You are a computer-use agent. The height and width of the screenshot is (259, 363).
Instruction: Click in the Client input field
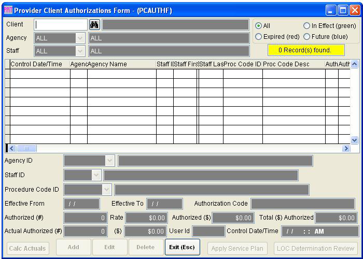[61, 25]
